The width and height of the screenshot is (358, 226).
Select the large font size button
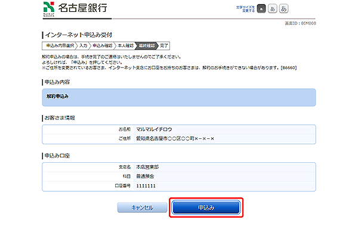(283, 9)
